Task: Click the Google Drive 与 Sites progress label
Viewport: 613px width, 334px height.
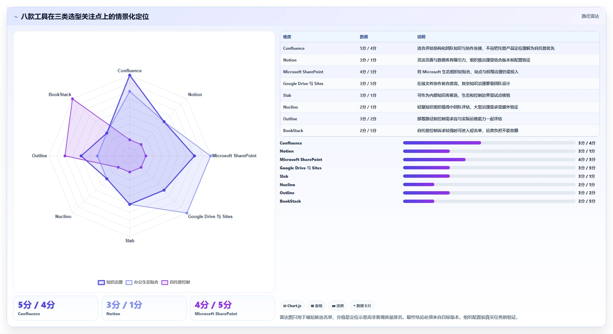Action: 300,168
